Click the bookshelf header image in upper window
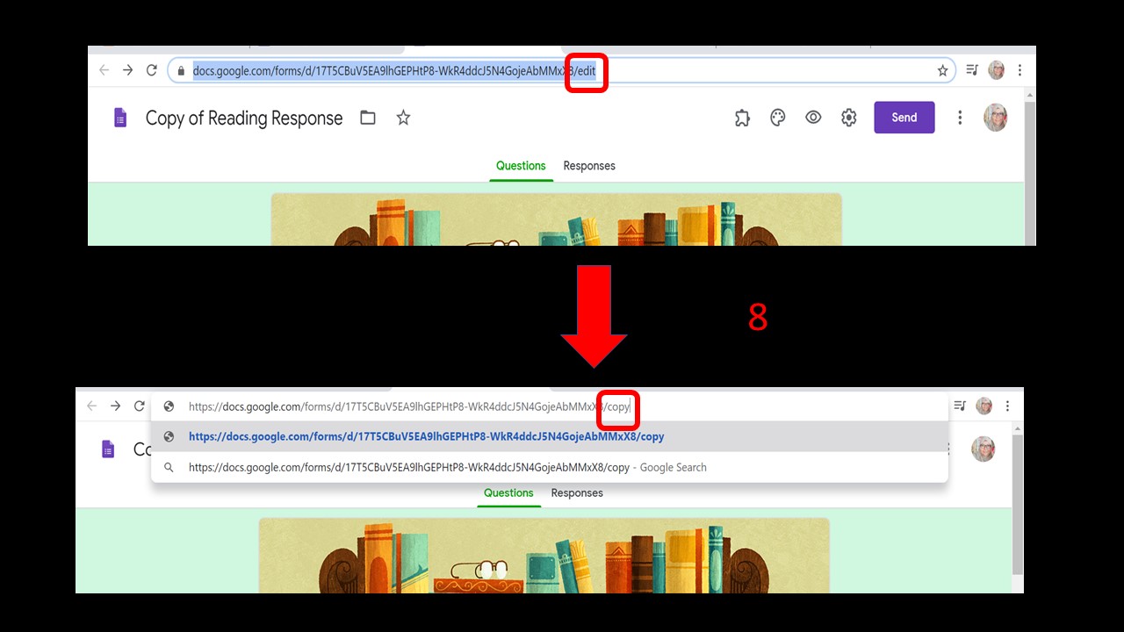This screenshot has height=632, width=1124. click(x=557, y=219)
